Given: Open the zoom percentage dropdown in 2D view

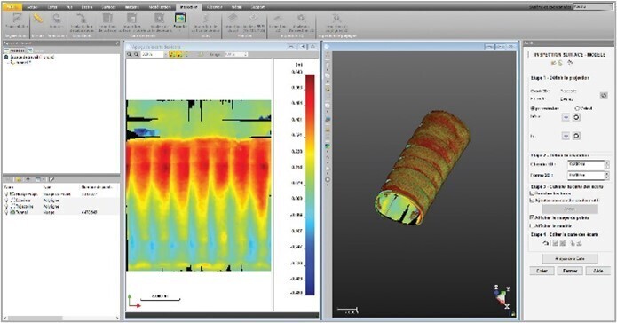Looking at the screenshot, I should tap(165, 55).
